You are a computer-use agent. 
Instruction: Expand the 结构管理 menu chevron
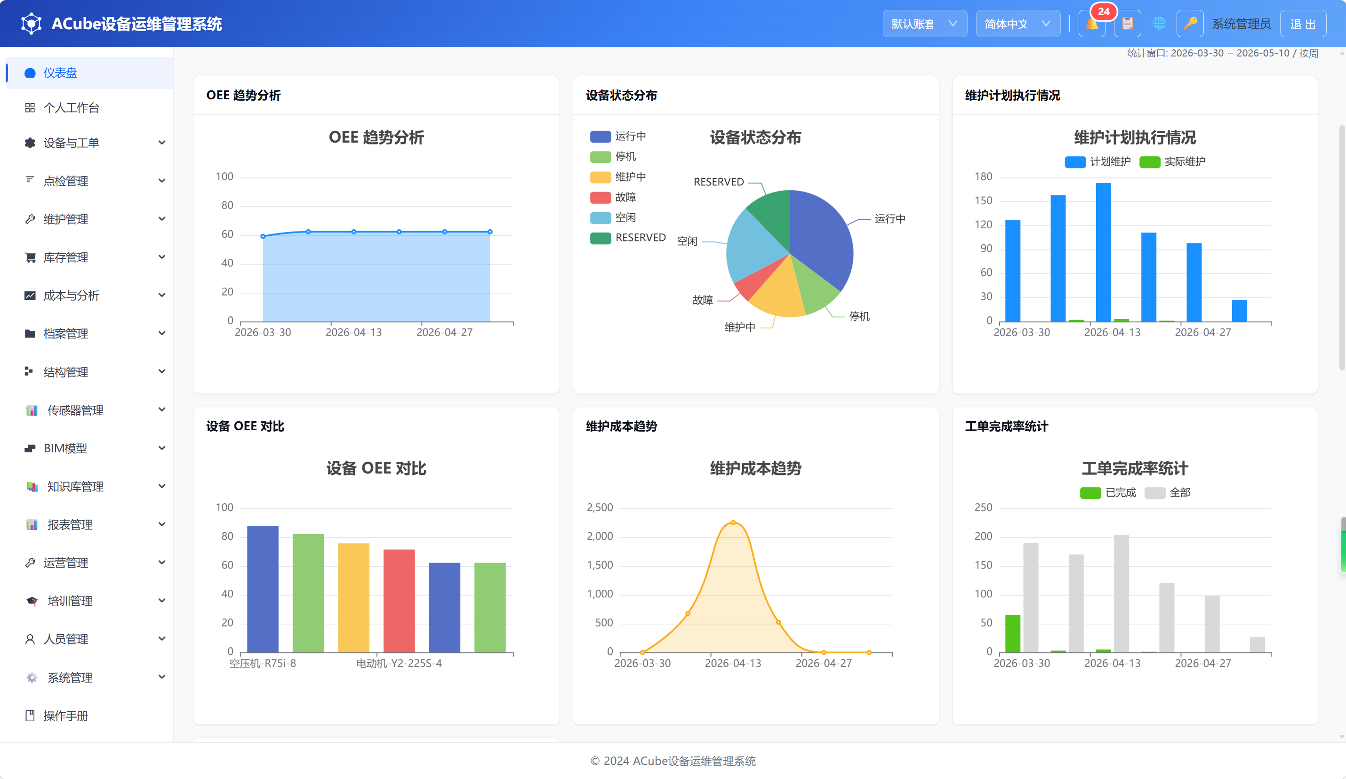click(x=162, y=372)
